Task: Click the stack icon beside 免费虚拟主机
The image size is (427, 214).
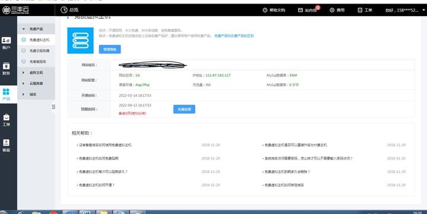Action: pyautogui.click(x=24, y=40)
